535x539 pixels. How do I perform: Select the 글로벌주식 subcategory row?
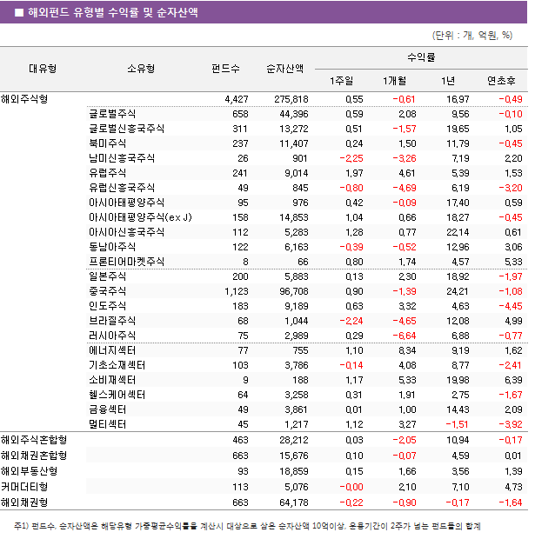pyautogui.click(x=112, y=114)
